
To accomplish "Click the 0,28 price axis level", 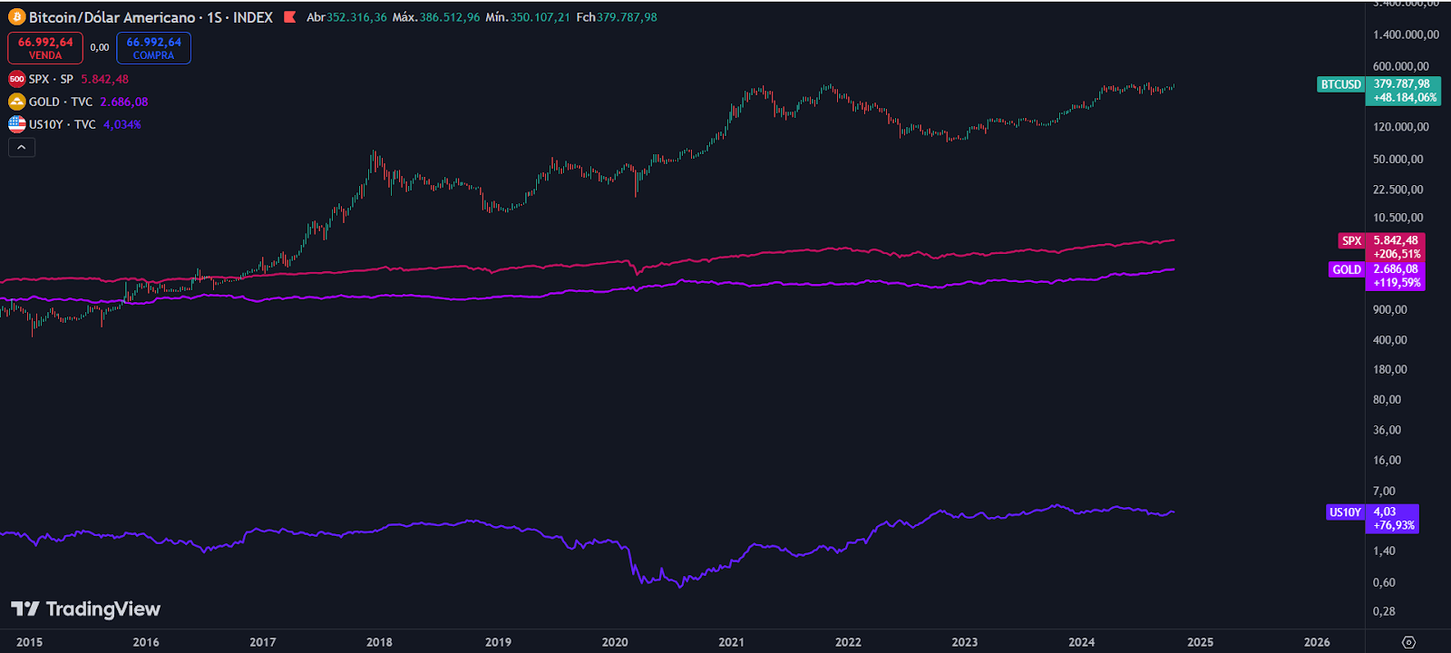I will (x=1384, y=611).
